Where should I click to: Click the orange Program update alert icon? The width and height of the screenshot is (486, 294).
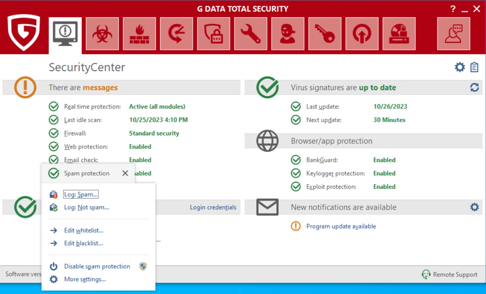point(296,226)
